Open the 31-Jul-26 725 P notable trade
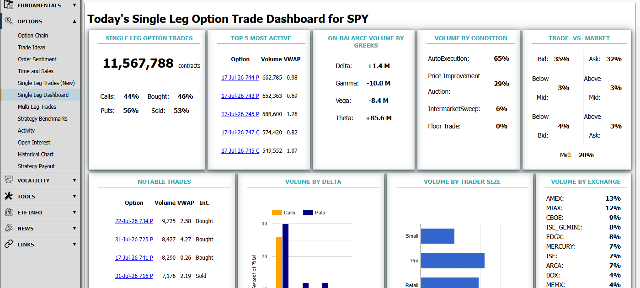The height and width of the screenshot is (288, 640). tap(134, 240)
